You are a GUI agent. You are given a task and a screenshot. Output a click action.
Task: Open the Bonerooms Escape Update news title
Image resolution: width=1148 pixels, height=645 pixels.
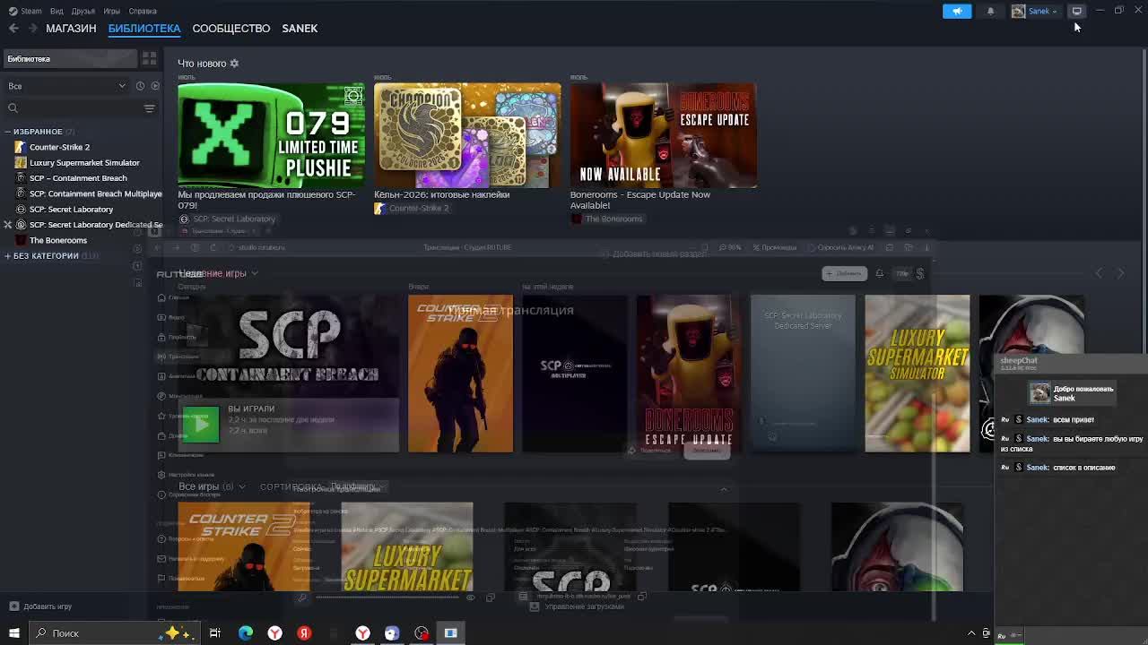[x=640, y=200]
